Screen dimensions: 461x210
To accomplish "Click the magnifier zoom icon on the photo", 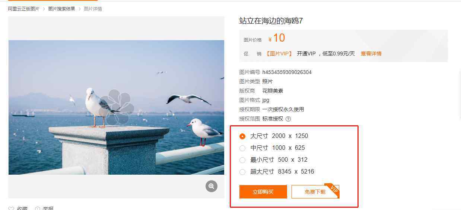I will tap(212, 186).
